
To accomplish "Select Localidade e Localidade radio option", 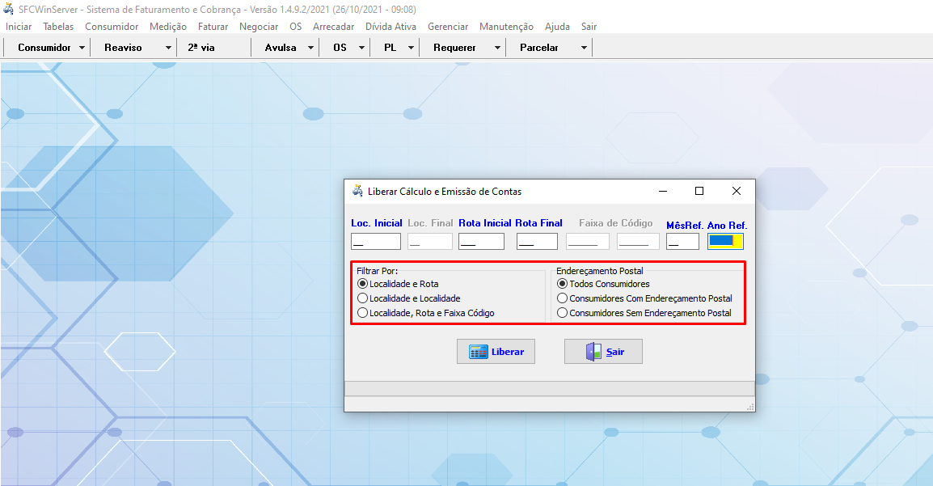I will pos(362,298).
